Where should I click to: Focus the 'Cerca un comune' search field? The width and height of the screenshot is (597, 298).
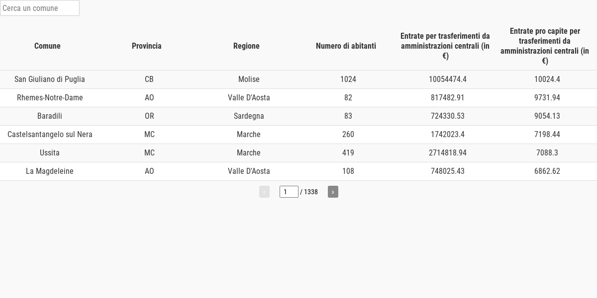[x=40, y=8]
